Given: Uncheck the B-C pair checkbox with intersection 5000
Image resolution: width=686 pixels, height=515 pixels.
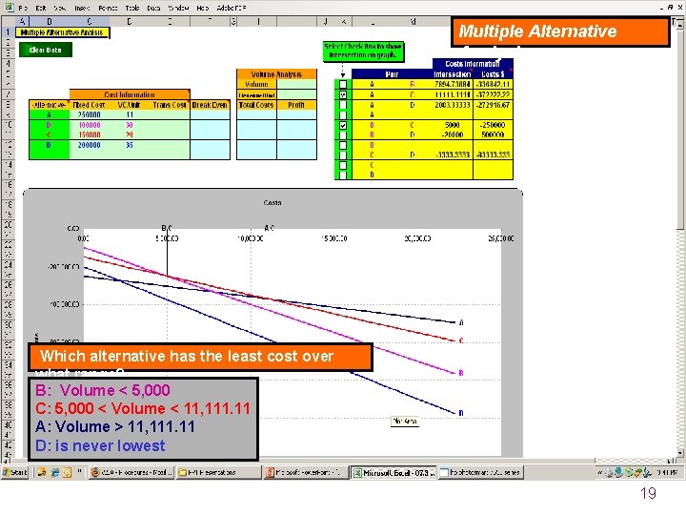Looking at the screenshot, I should [x=343, y=125].
